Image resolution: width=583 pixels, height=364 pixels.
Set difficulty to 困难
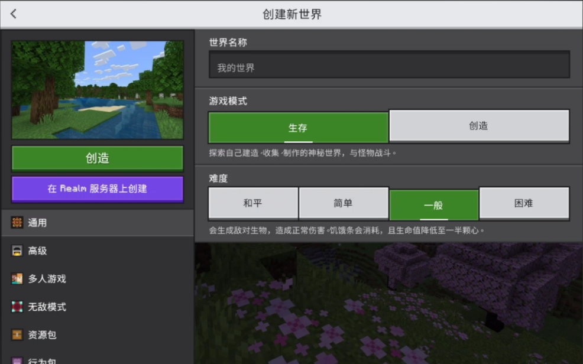pyautogui.click(x=524, y=203)
